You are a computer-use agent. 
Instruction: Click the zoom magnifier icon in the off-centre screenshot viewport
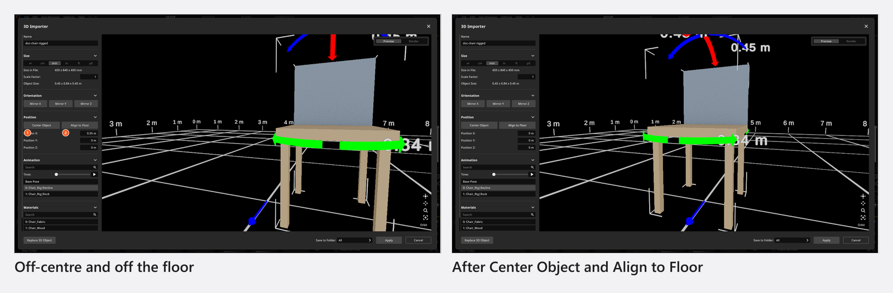(425, 211)
